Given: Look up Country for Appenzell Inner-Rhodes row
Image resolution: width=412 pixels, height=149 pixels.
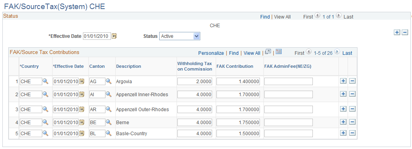Looking at the screenshot, I should [45, 94].
